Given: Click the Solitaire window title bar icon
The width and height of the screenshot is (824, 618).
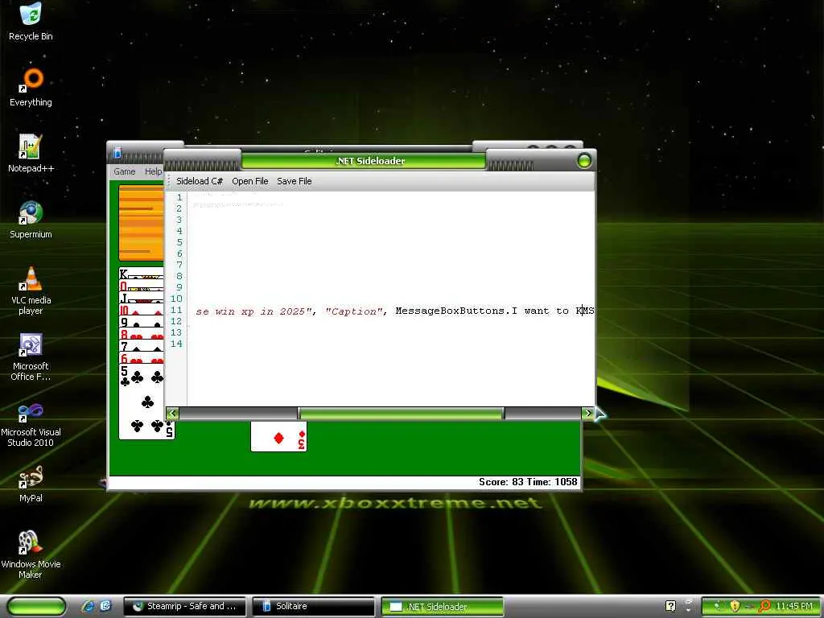Looking at the screenshot, I should tap(117, 152).
